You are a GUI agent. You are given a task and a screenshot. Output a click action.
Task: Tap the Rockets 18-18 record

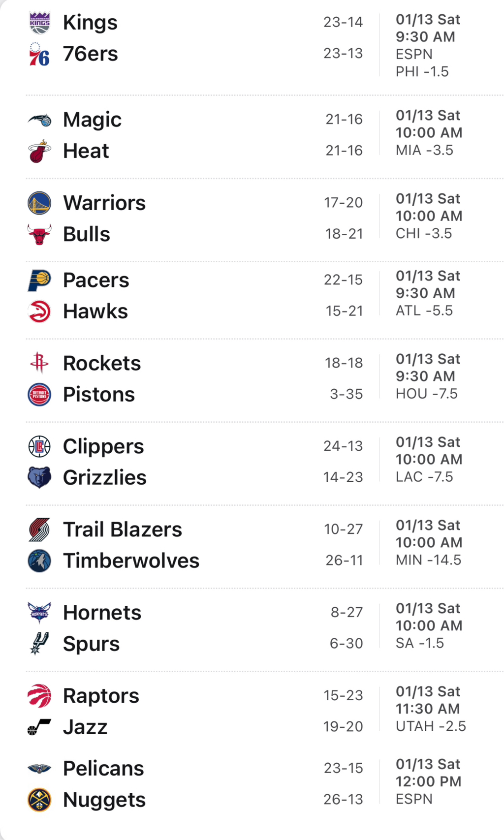pos(344,363)
